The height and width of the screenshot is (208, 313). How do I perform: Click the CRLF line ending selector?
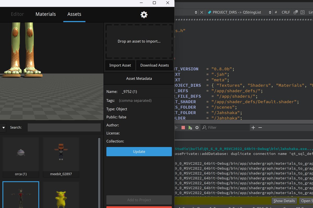(x=286, y=12)
